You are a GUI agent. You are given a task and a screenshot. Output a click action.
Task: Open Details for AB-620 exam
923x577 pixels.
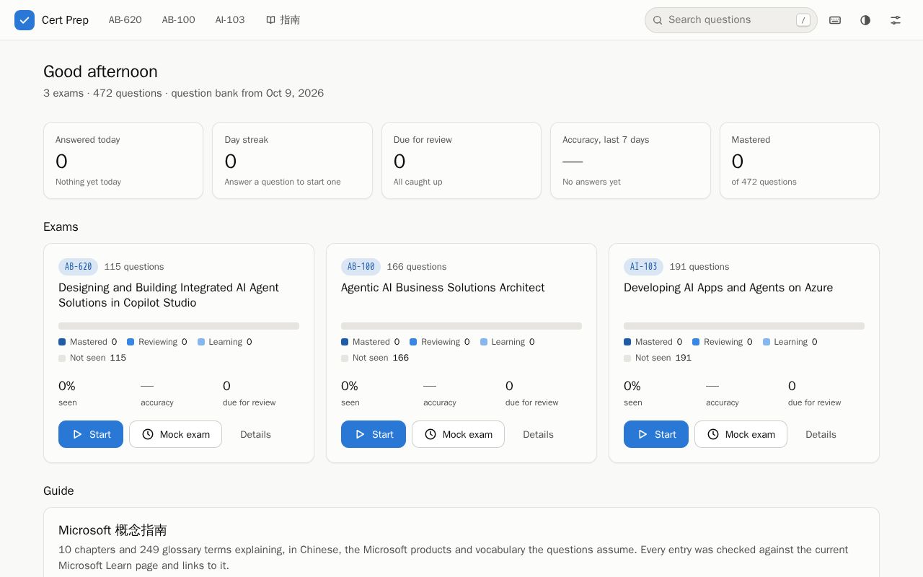click(255, 434)
